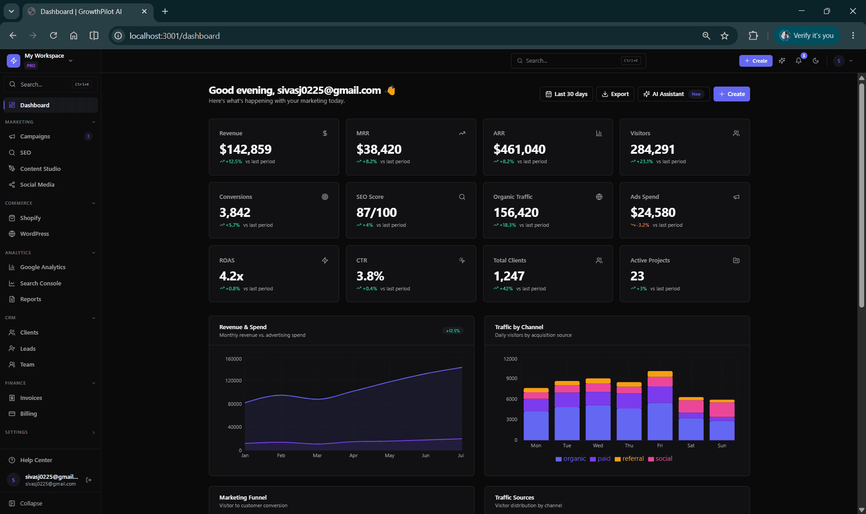Click the GrowthPilot lightning logo icon

tap(14, 60)
